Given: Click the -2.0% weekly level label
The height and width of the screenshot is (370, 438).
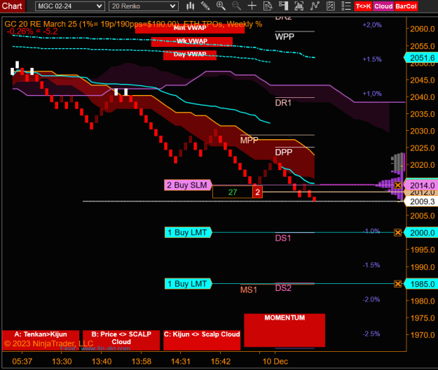Looking at the screenshot, I should [x=371, y=299].
